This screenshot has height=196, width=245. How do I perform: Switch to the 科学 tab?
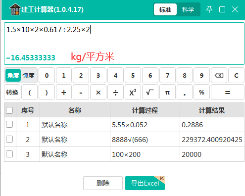click(188, 9)
